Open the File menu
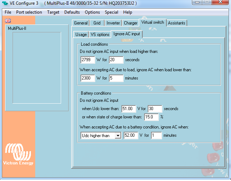The width and height of the screenshot is (231, 181). click(x=8, y=12)
